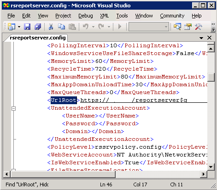The width and height of the screenshot is (217, 190).
Task: Click the Col 17 status bar indicator
Action: click(x=140, y=184)
